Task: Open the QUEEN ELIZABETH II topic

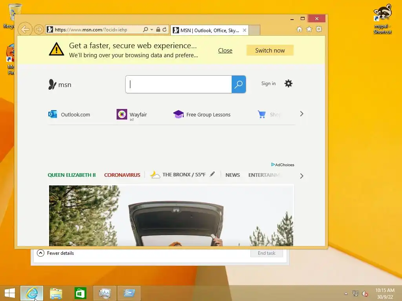Action: pyautogui.click(x=71, y=175)
